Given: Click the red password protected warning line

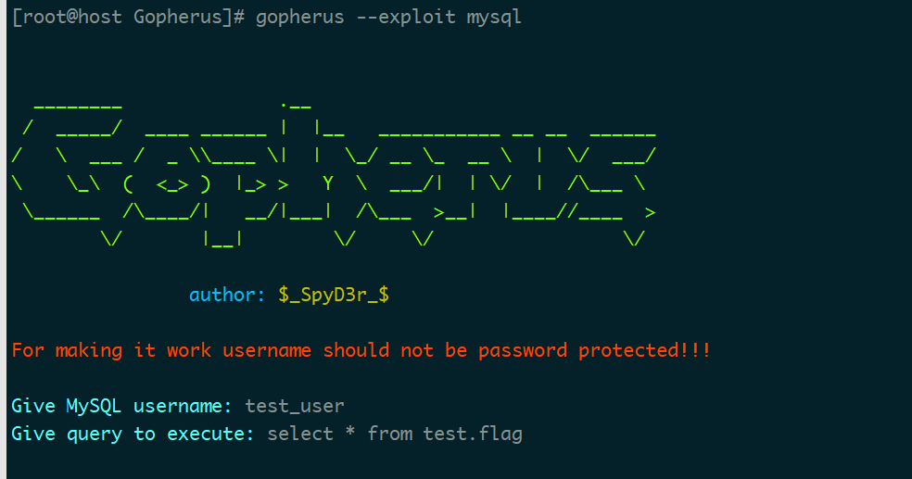Looking at the screenshot, I should 361,350.
